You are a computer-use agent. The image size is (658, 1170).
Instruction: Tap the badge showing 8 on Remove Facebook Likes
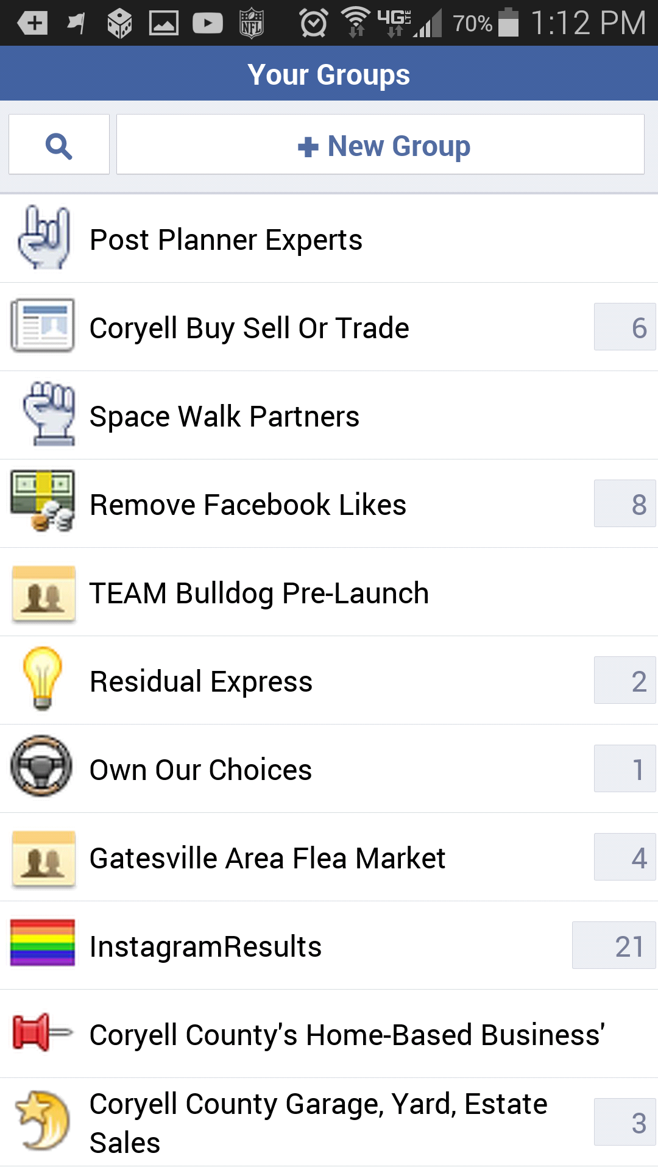pos(624,503)
